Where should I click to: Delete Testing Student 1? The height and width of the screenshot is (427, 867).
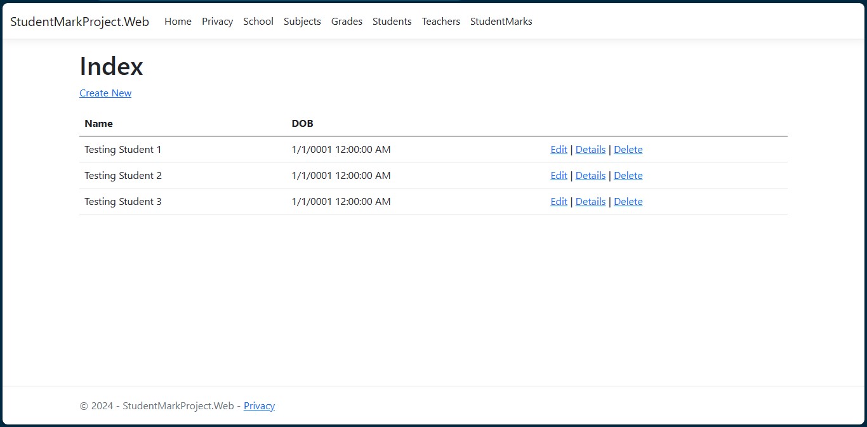tap(628, 149)
